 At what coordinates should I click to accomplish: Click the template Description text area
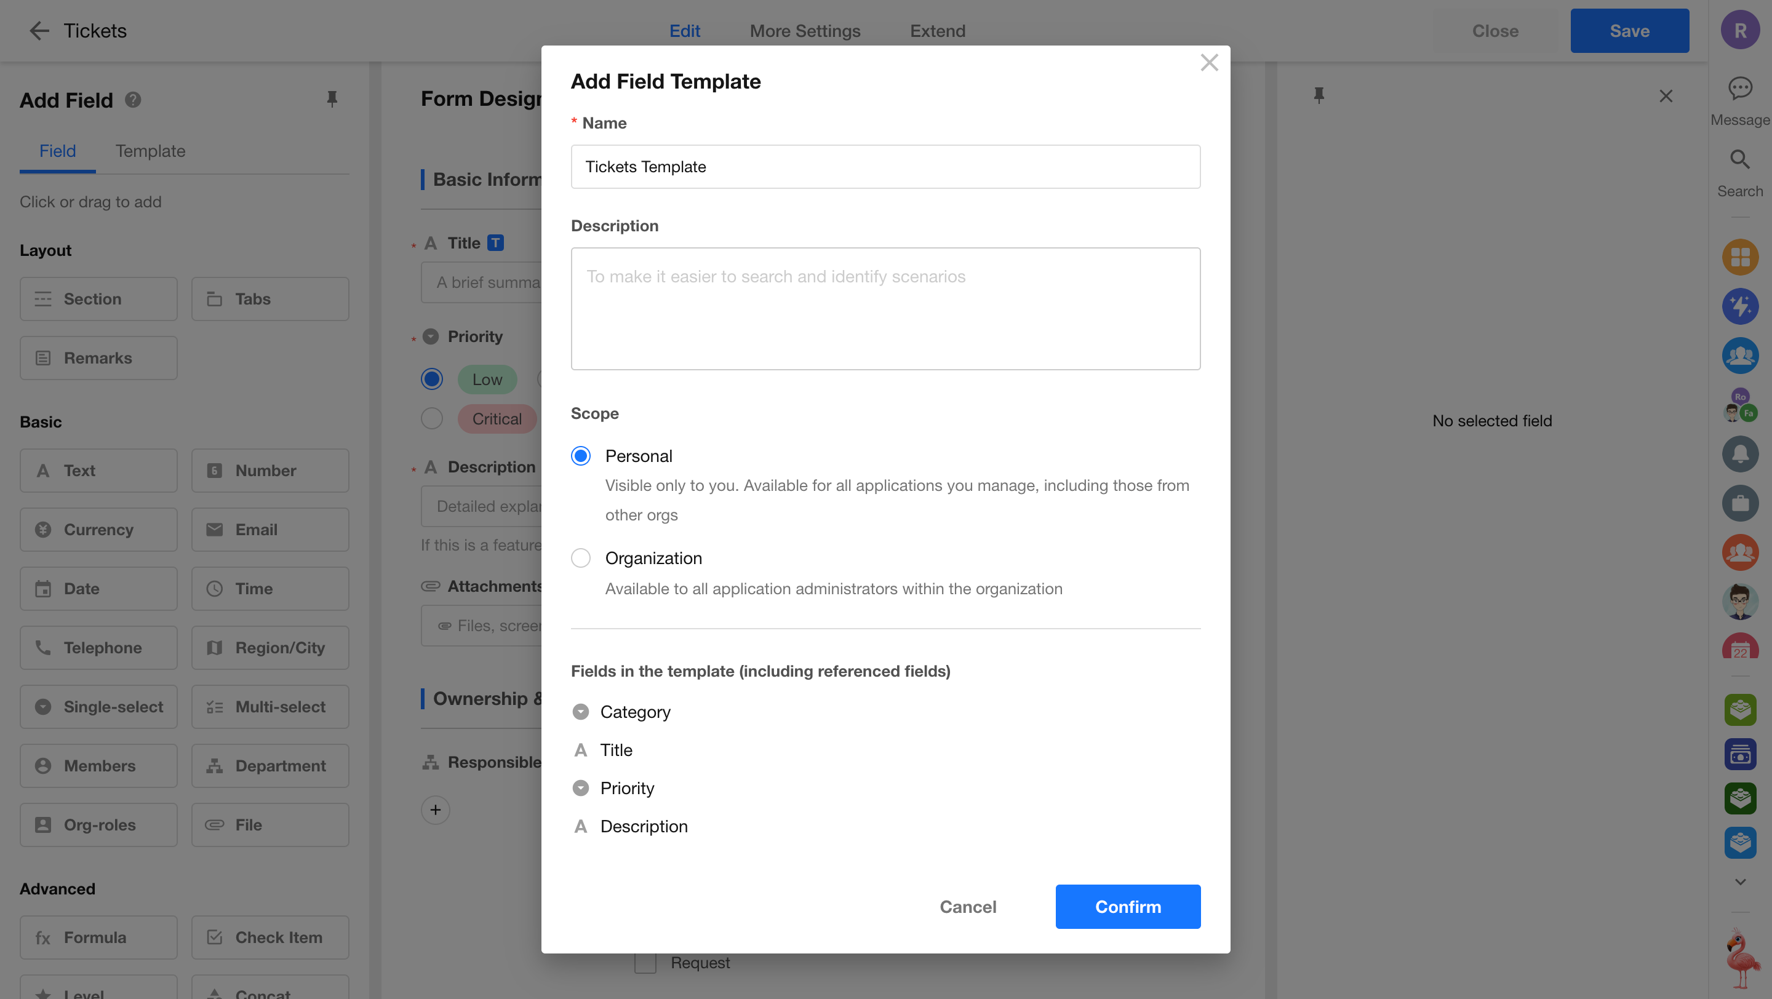885,309
